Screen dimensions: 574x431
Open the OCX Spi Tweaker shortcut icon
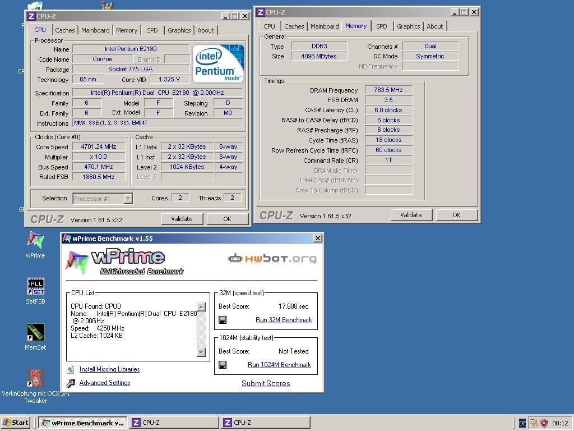(35, 378)
